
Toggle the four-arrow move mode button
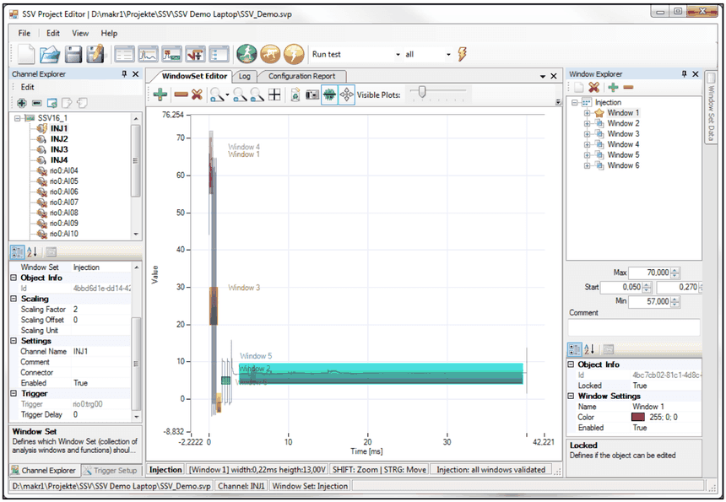[x=346, y=94]
